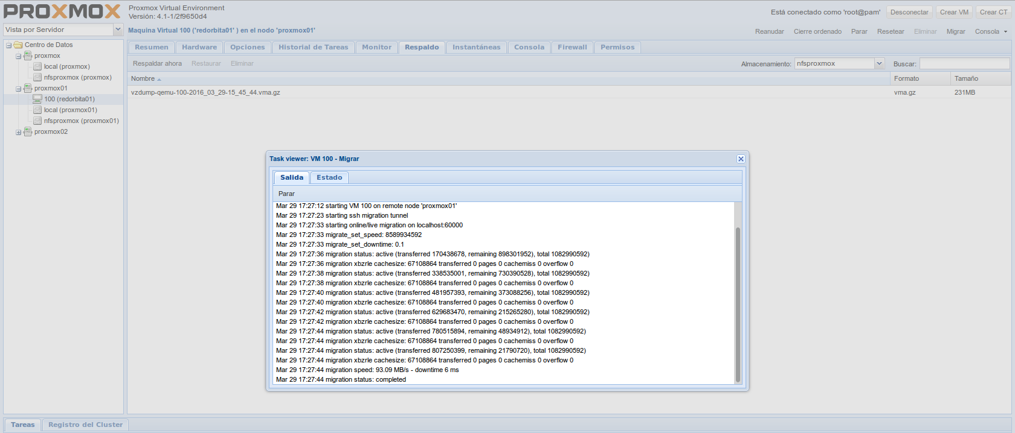
Task: Click the Centro de Datos folder icon
Action: click(x=18, y=45)
